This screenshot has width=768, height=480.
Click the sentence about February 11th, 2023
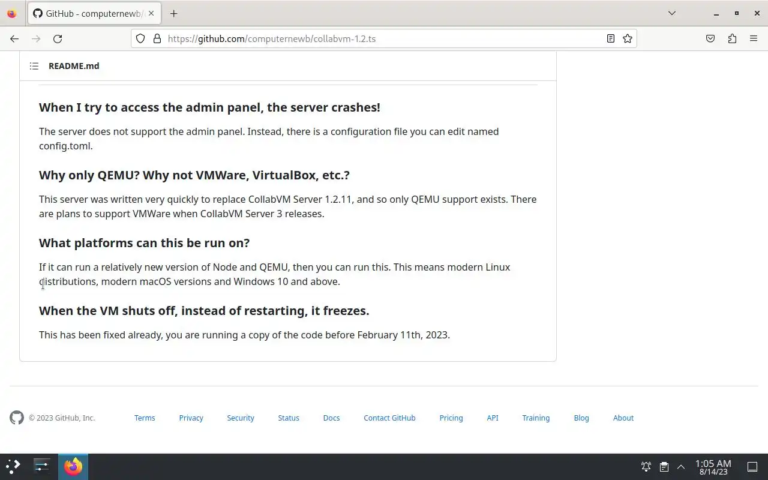tap(244, 335)
